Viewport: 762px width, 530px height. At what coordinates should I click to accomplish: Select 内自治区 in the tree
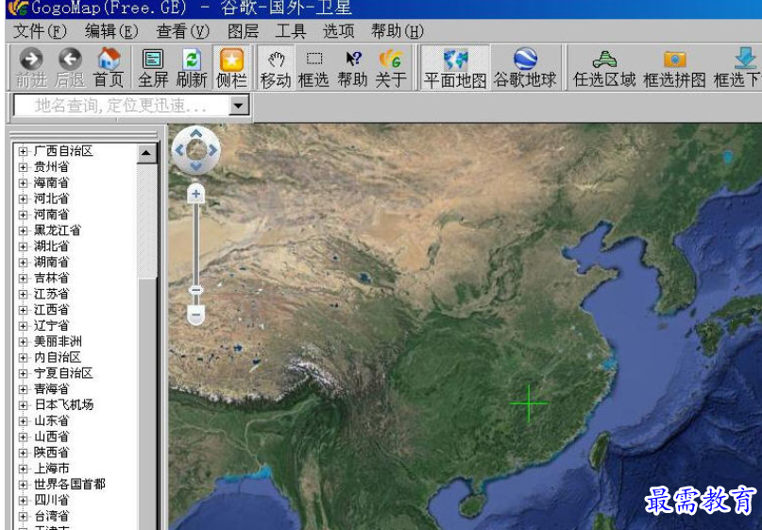click(58, 357)
